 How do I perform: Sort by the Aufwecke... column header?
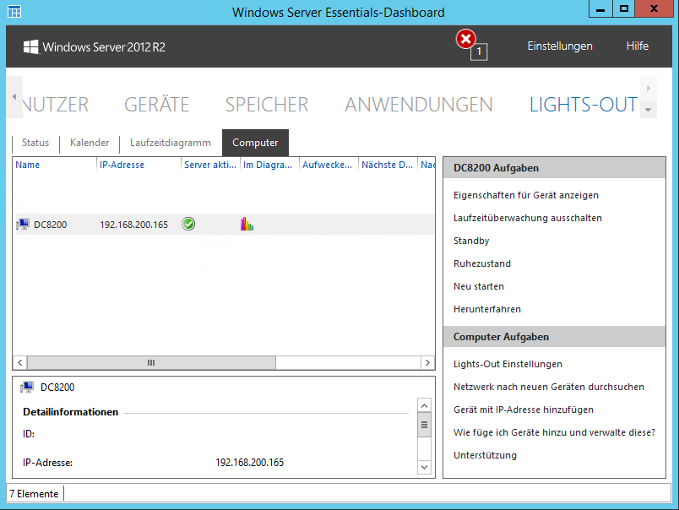click(x=327, y=165)
